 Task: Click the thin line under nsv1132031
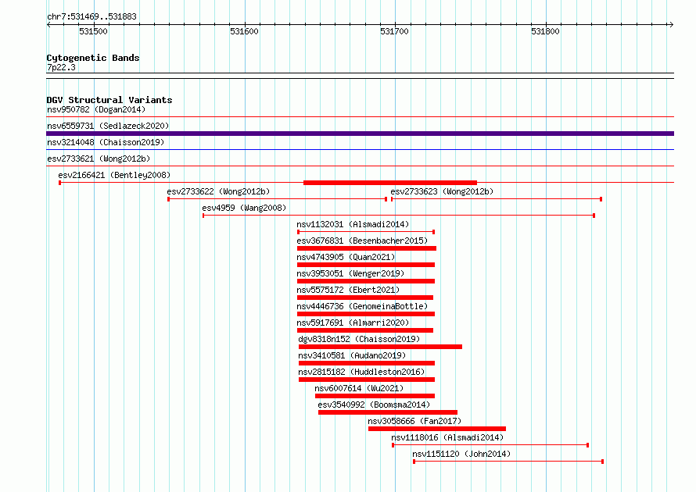coord(366,232)
